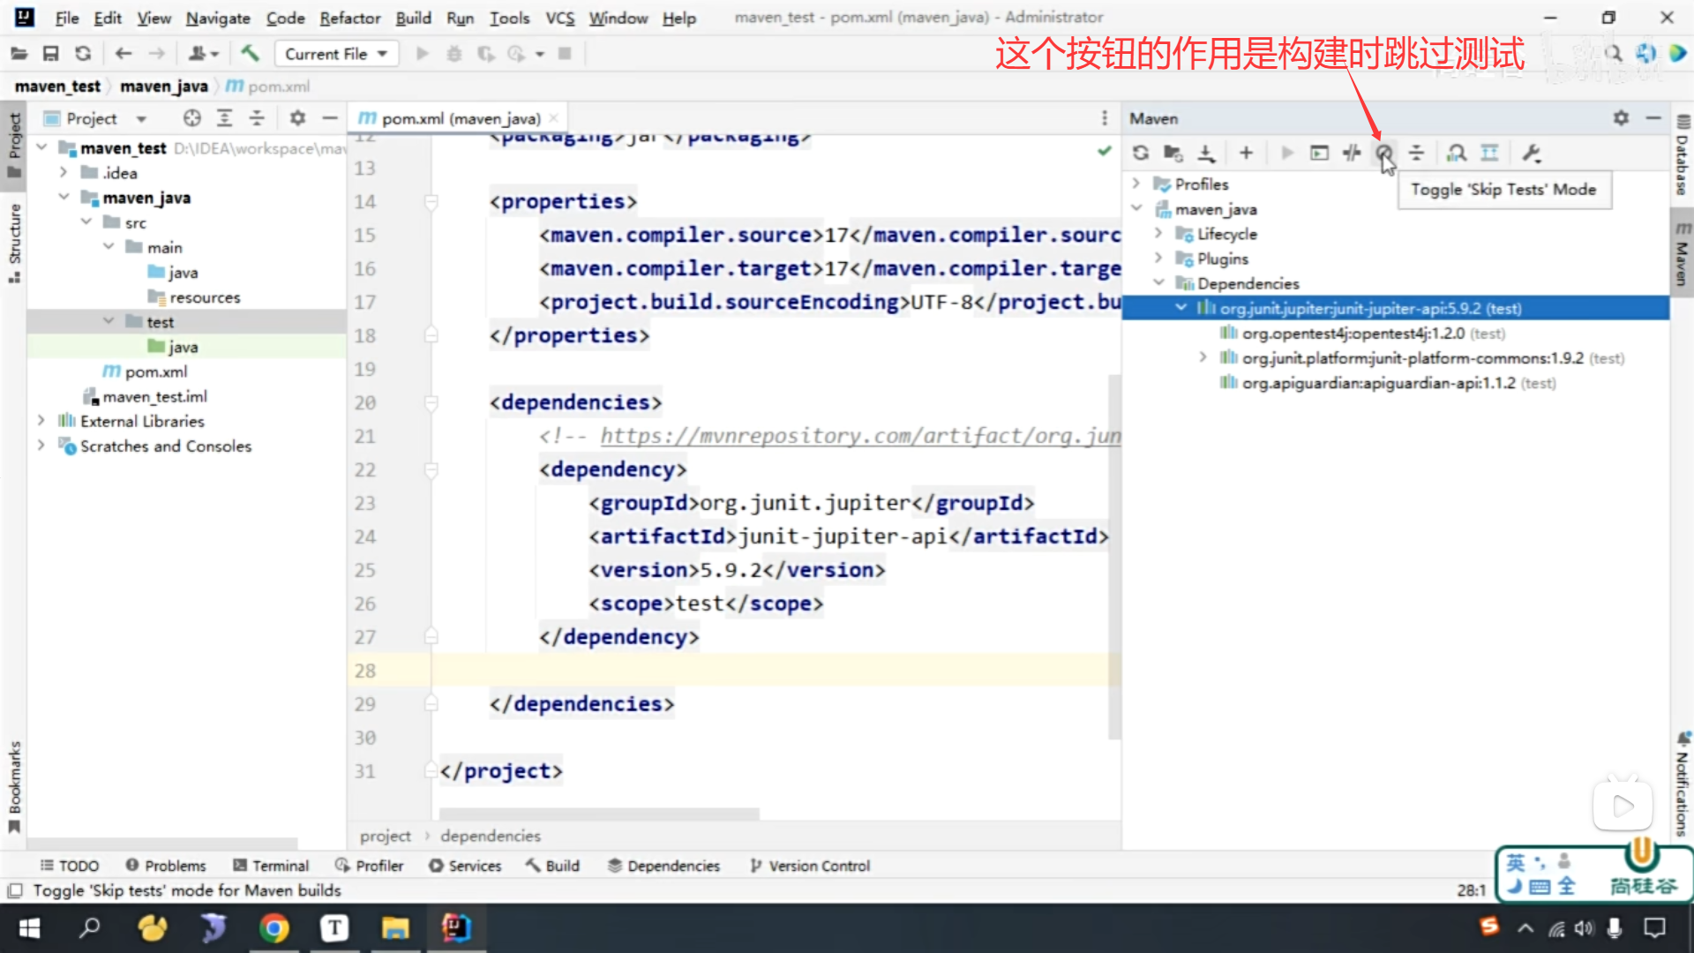Screen dimensions: 1694x953
Task: Expand Lifecycle node in Maven panel
Action: [x=1158, y=234]
